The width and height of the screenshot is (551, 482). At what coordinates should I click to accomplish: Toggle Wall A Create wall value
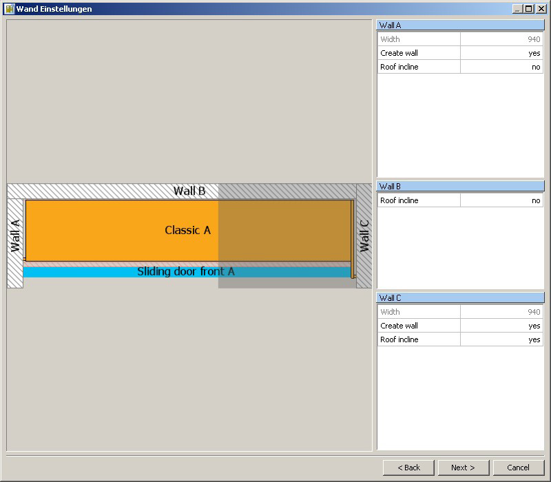(501, 53)
